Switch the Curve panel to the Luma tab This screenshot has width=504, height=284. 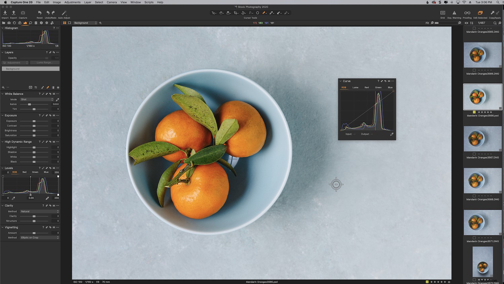tap(355, 87)
